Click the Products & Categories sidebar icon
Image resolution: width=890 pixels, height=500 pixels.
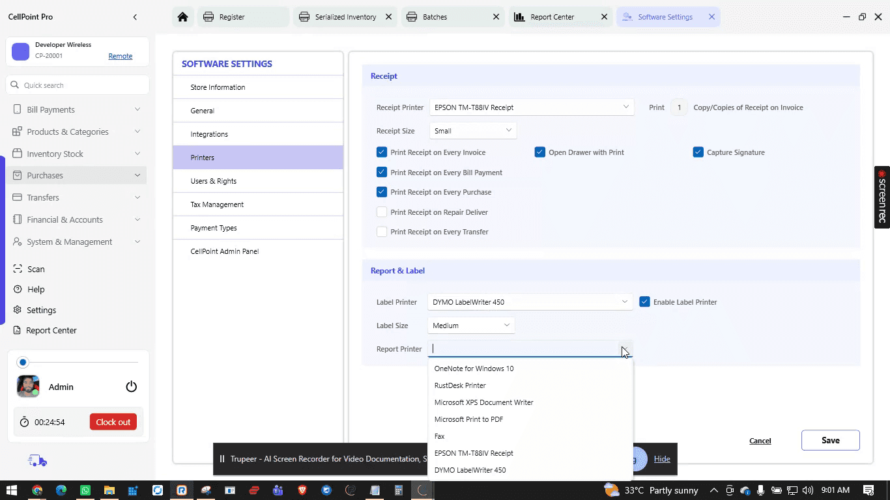click(x=17, y=132)
